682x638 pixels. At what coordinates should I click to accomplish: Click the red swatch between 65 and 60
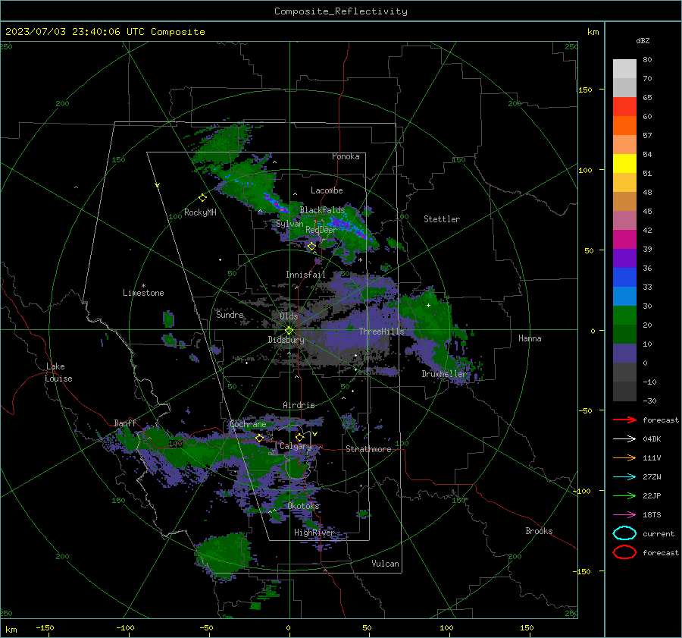624,107
